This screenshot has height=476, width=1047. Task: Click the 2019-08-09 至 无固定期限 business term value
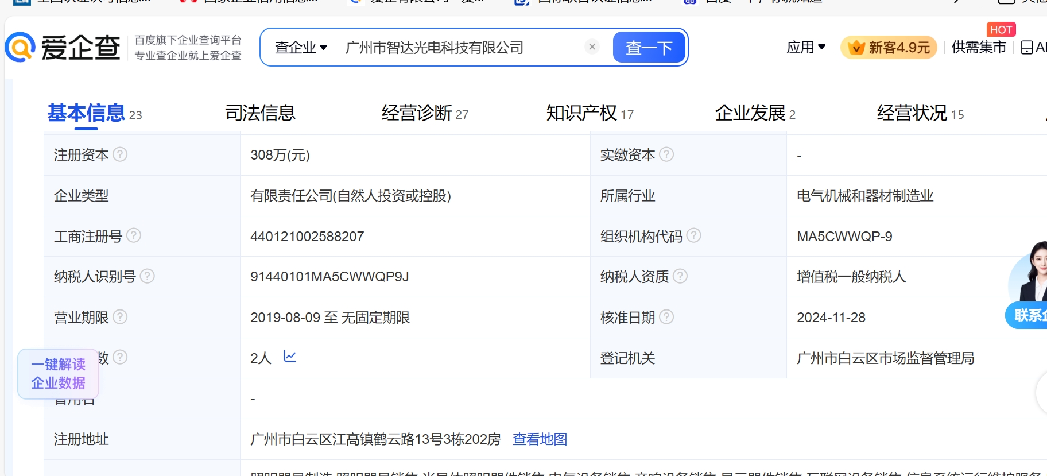click(x=330, y=318)
